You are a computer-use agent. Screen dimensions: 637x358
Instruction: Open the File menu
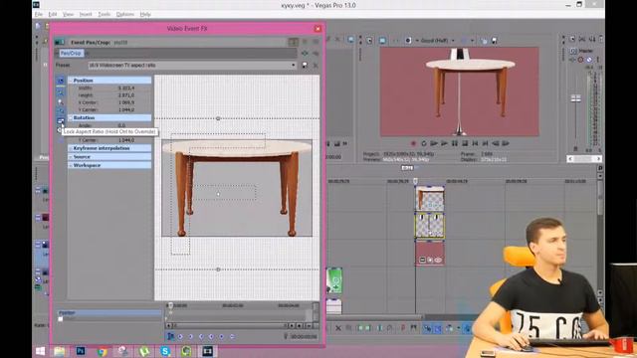39,14
